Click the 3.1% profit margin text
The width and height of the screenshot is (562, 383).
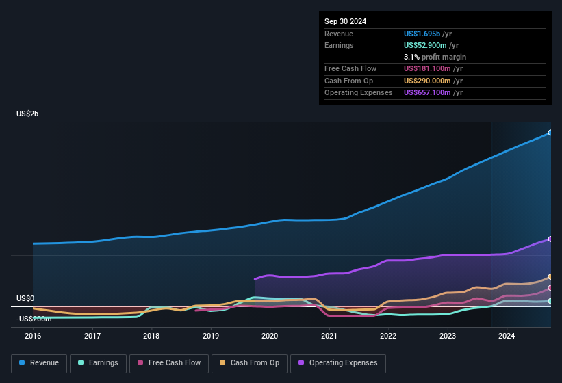435,57
